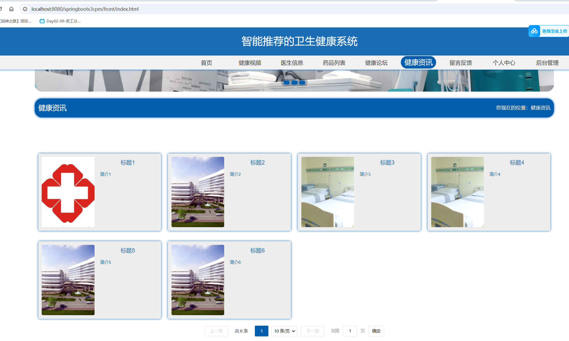Go to 个人中心 from the navigation
The width and height of the screenshot is (569, 341).
click(504, 63)
